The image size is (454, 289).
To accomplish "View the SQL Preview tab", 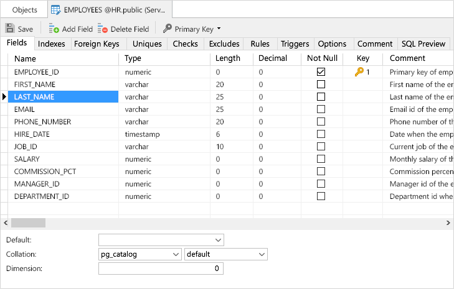I will click(423, 44).
